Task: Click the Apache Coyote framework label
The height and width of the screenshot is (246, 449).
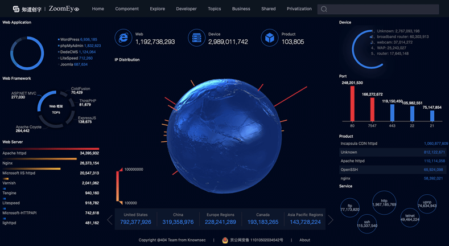Action: (x=28, y=127)
